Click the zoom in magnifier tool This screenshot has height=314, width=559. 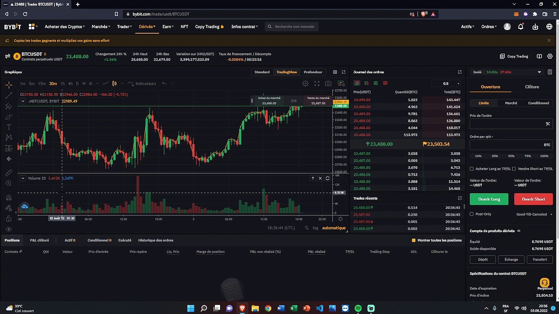coord(9,184)
